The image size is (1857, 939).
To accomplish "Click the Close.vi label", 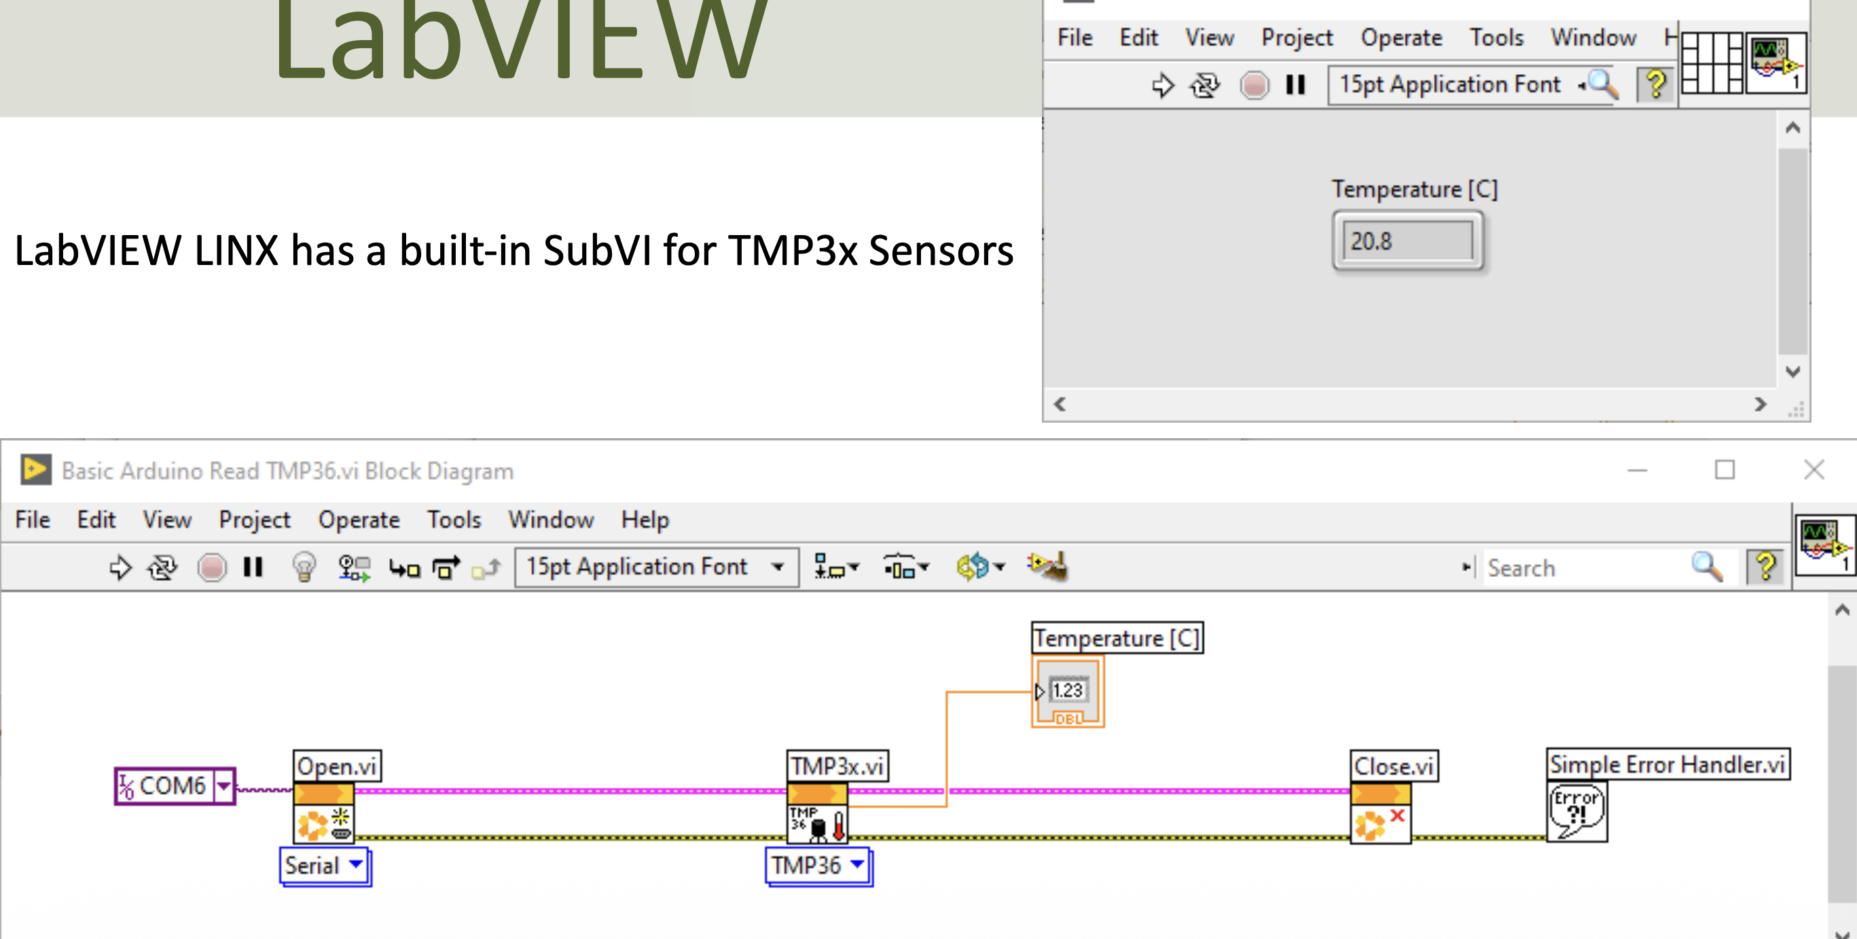I will pos(1394,766).
